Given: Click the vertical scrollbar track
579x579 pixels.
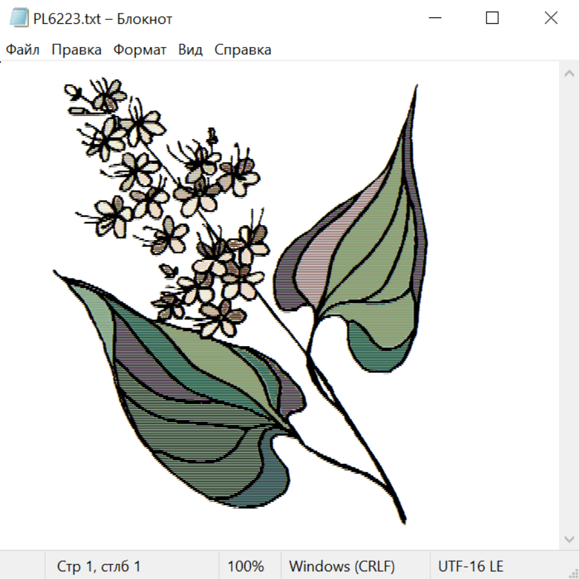Looking at the screenshot, I should click(x=569, y=306).
